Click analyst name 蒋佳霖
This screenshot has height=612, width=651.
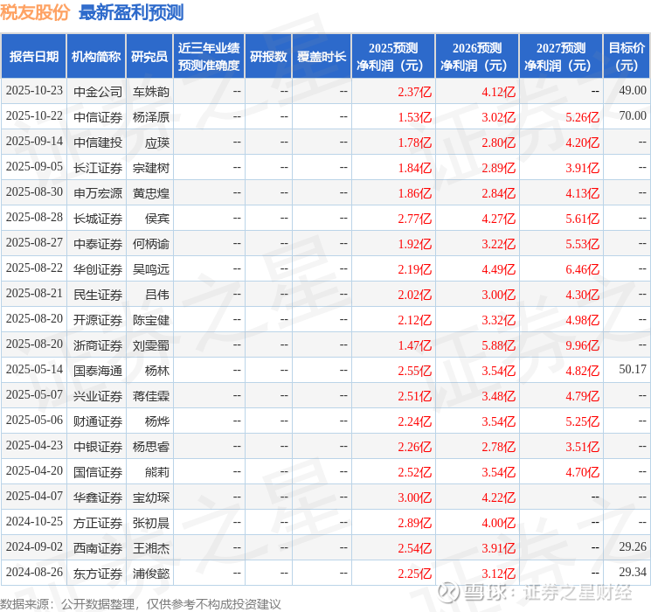click(151, 396)
